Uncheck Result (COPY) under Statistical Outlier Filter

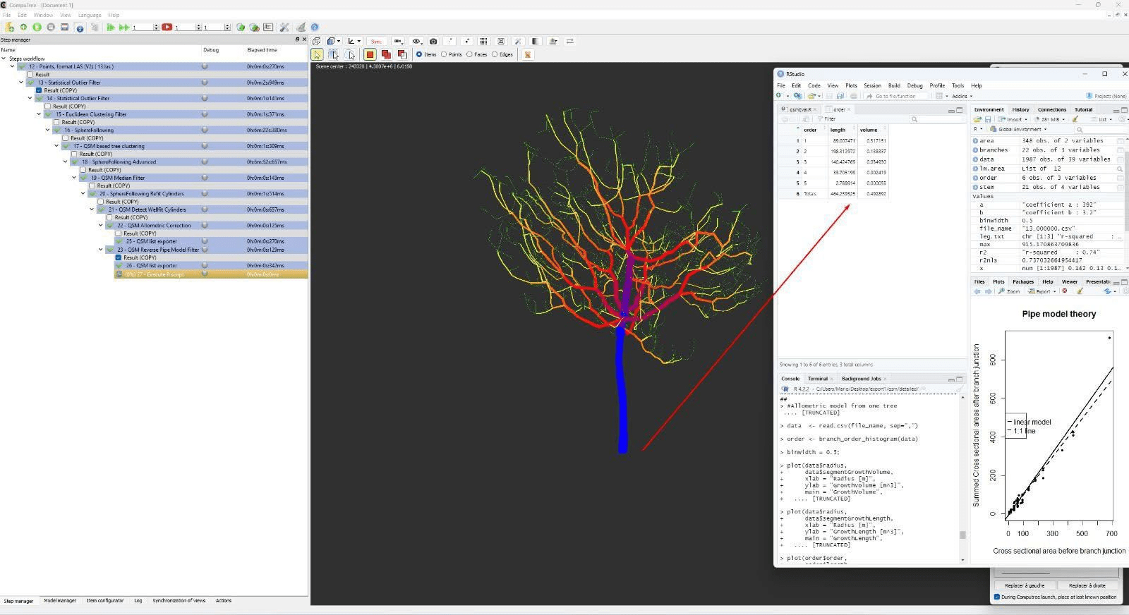coord(39,90)
